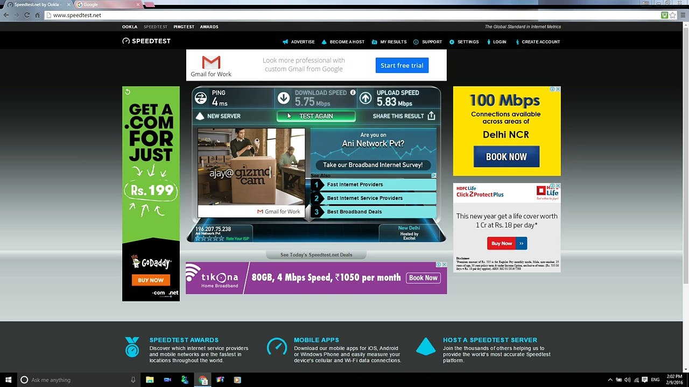Open Fast Internet Providers link
Screen dimensions: 689x387
coord(374,184)
